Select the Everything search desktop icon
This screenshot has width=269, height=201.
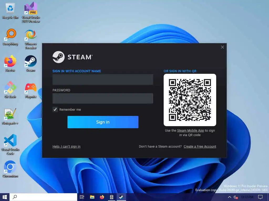pyautogui.click(x=10, y=37)
